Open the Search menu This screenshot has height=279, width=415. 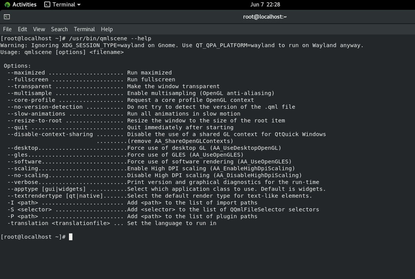pos(59,29)
